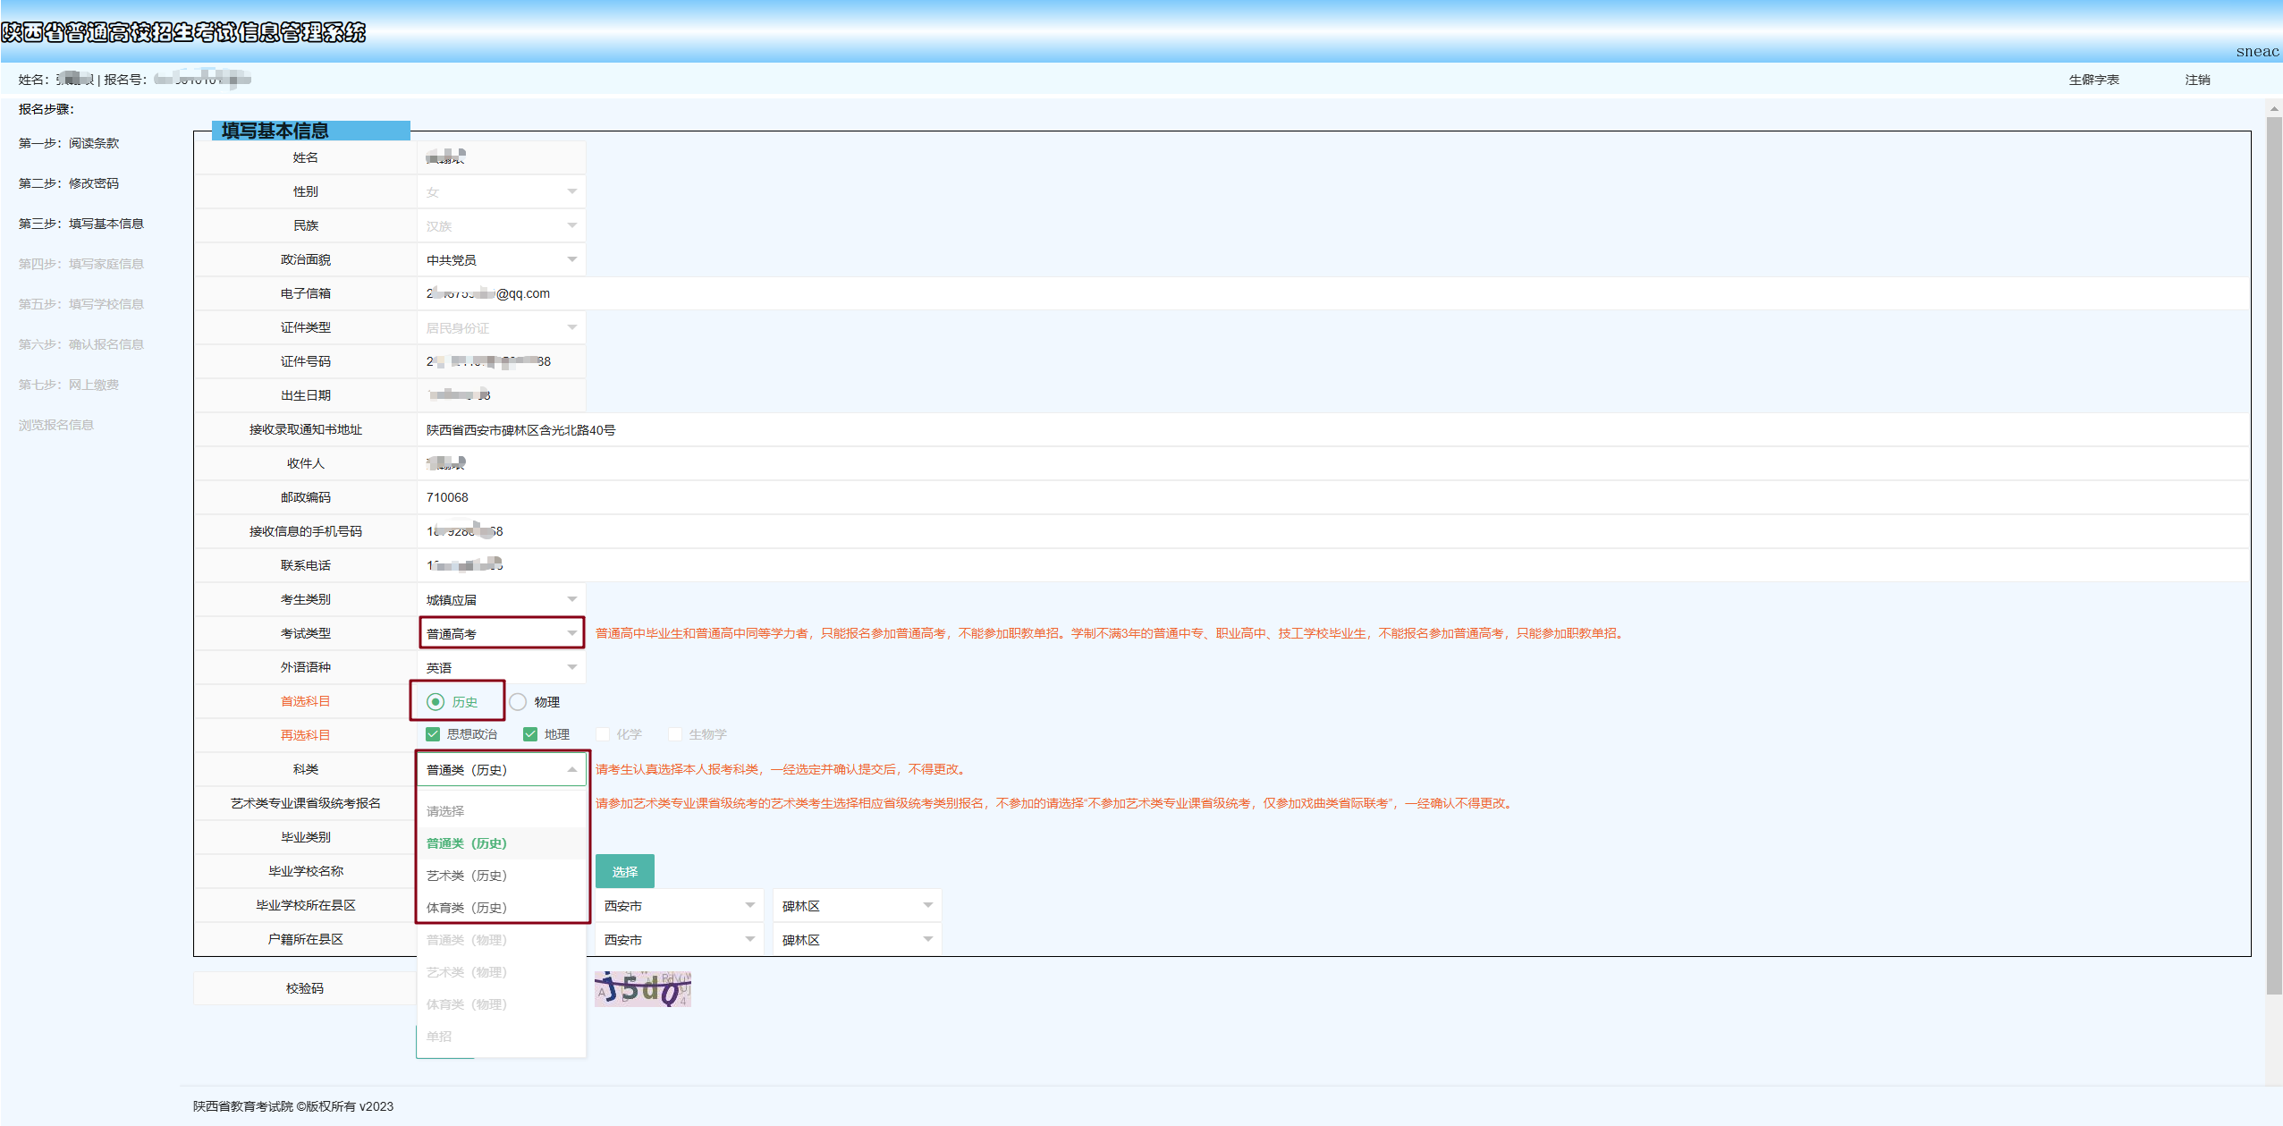
Task: Click arrow icon of 外语语种 dropdown
Action: (x=572, y=667)
